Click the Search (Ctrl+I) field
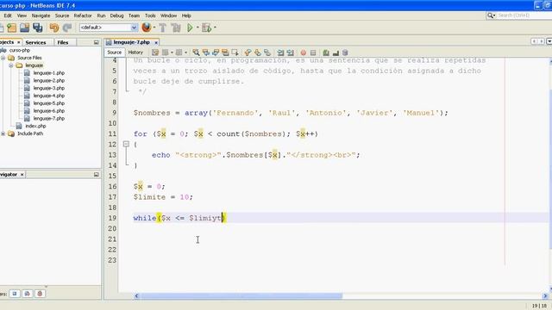This screenshot has height=310, width=552. [524, 15]
